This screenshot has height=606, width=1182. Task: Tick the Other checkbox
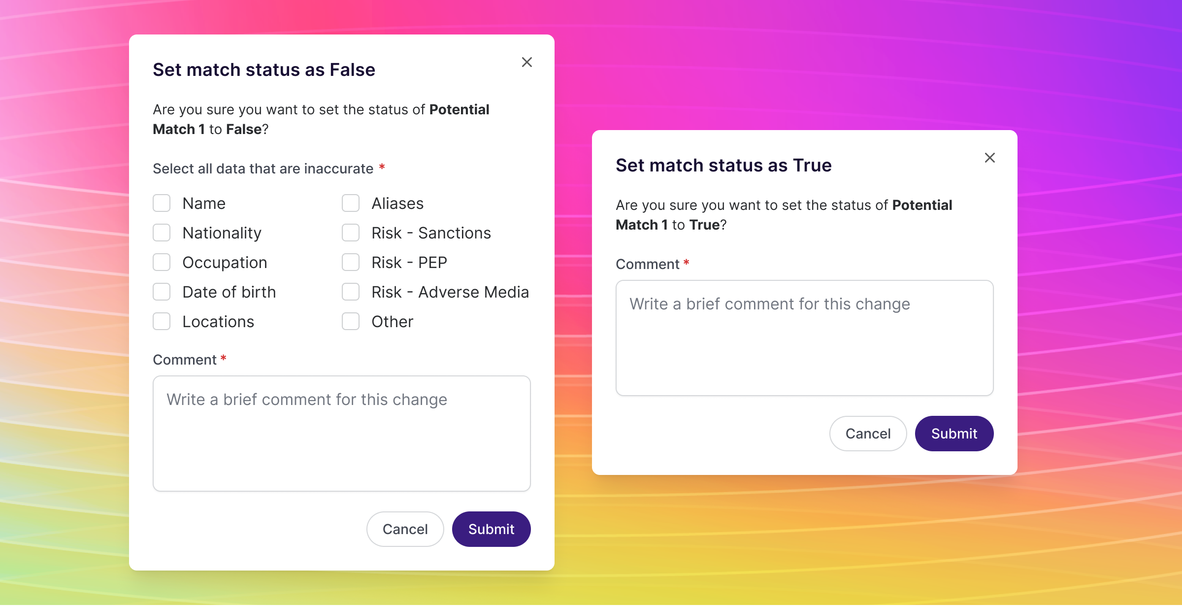point(351,322)
